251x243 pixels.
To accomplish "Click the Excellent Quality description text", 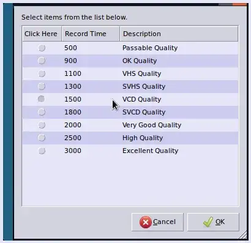I will coord(151,151).
